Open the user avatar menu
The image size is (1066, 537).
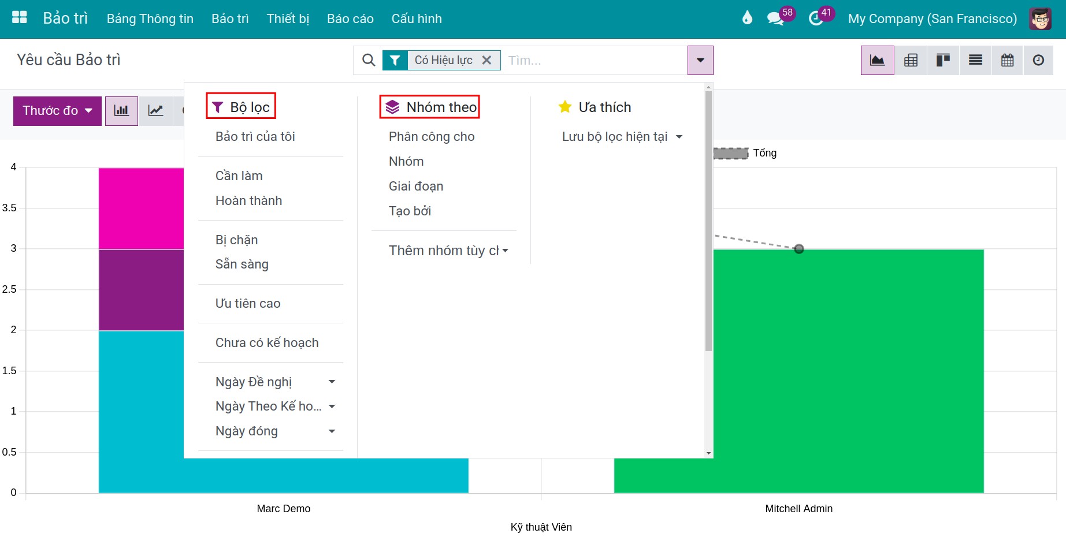pos(1040,18)
